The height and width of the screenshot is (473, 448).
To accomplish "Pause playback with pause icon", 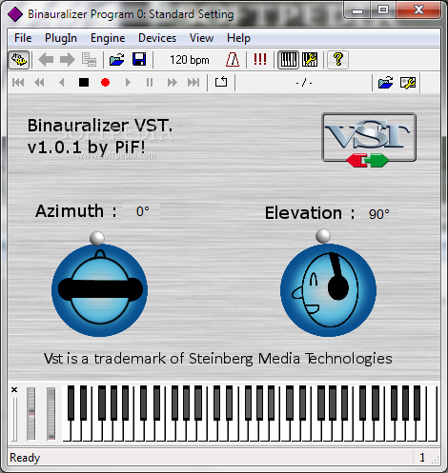I will click(150, 83).
